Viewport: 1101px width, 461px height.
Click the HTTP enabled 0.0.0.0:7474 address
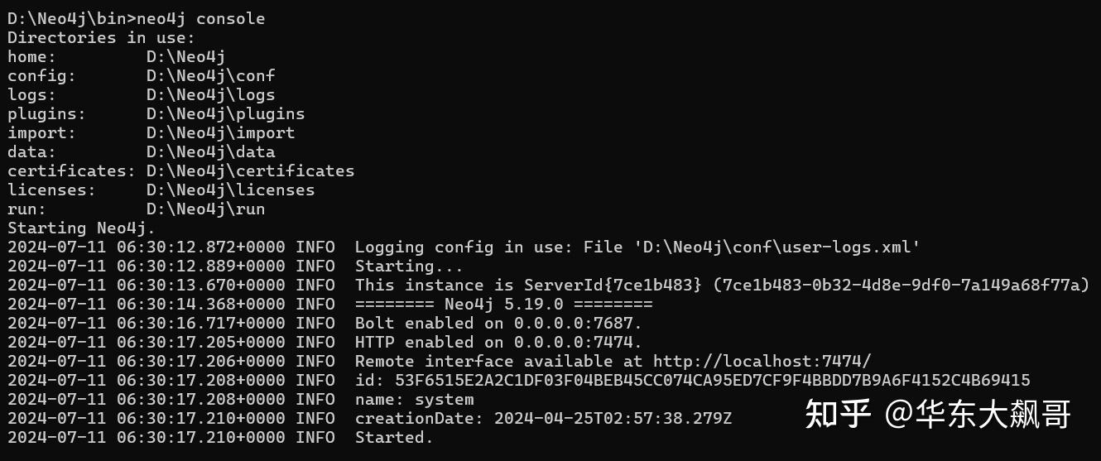click(577, 342)
